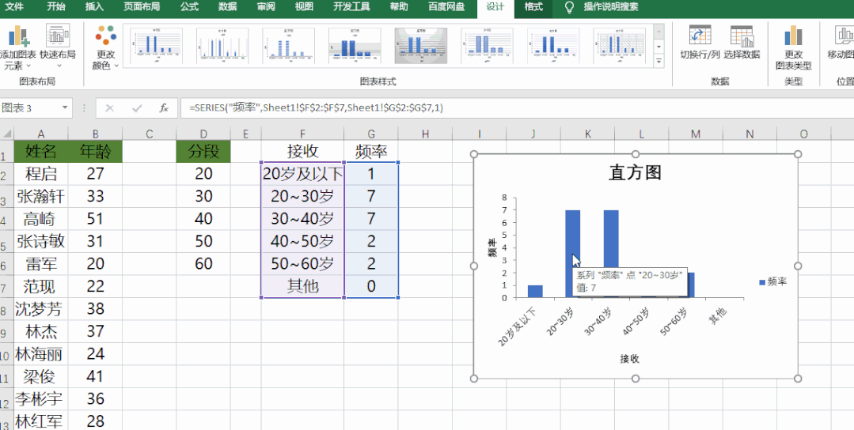Click the vertical axis title 频率
Image resolution: width=854 pixels, height=430 pixels.
[492, 248]
